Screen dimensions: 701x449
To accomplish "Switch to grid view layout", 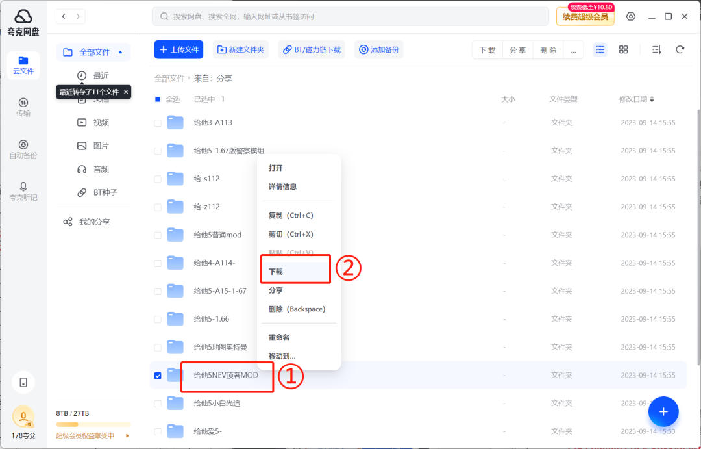I will coord(623,49).
